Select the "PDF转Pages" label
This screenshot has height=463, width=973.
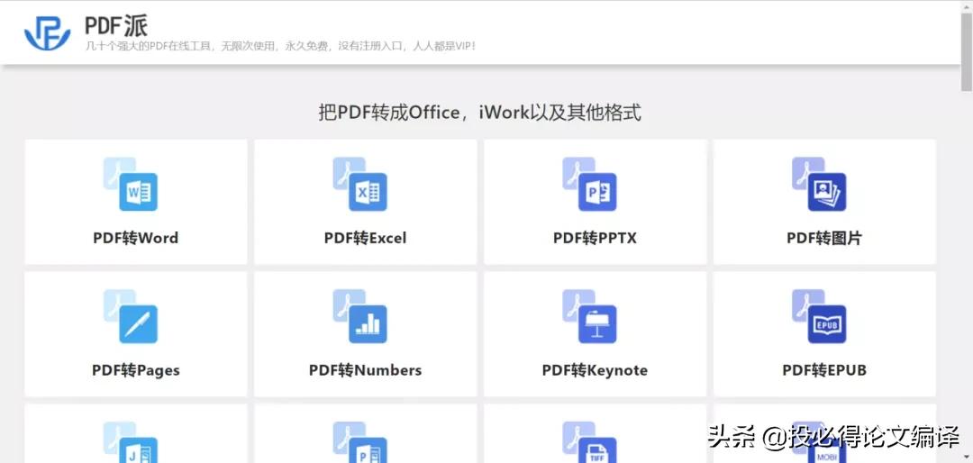tap(136, 370)
